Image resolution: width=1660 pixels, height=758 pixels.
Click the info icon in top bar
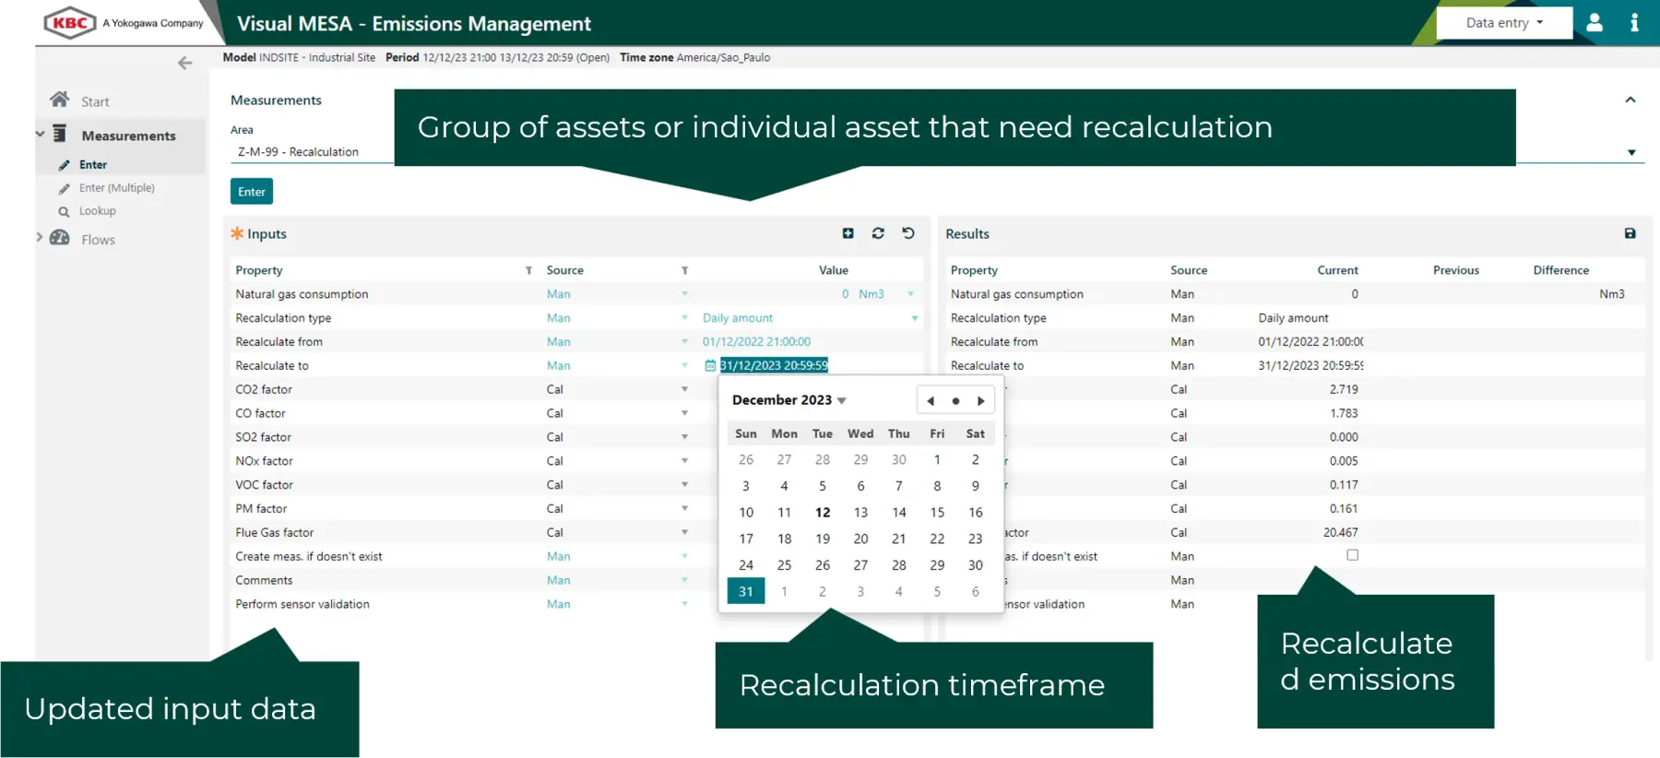pyautogui.click(x=1634, y=23)
